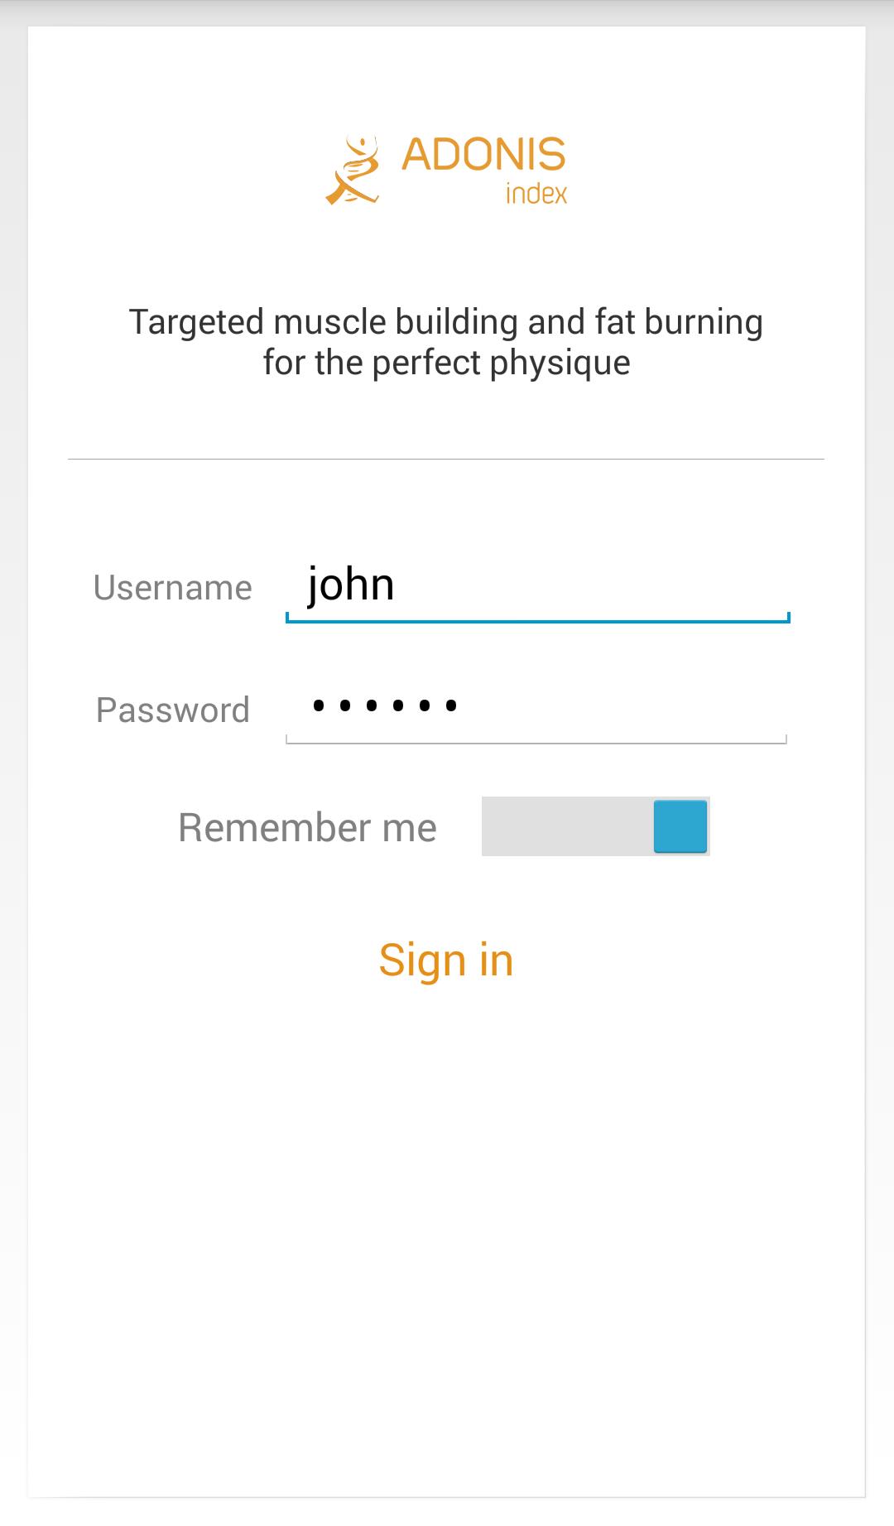894x1526 pixels.
Task: Click the Username label
Action: 172,588
